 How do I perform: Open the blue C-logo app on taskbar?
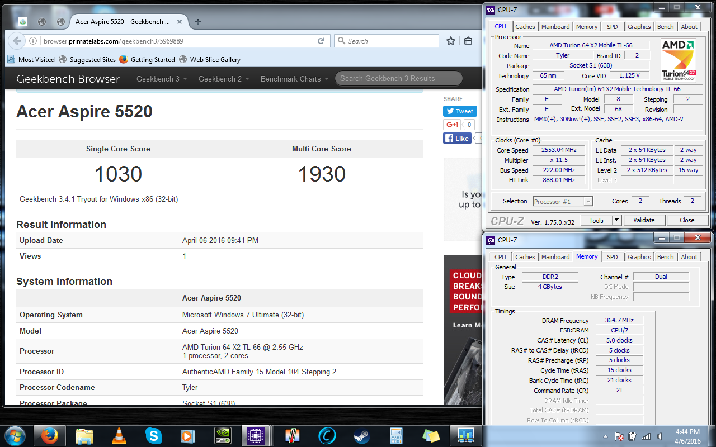[327, 435]
